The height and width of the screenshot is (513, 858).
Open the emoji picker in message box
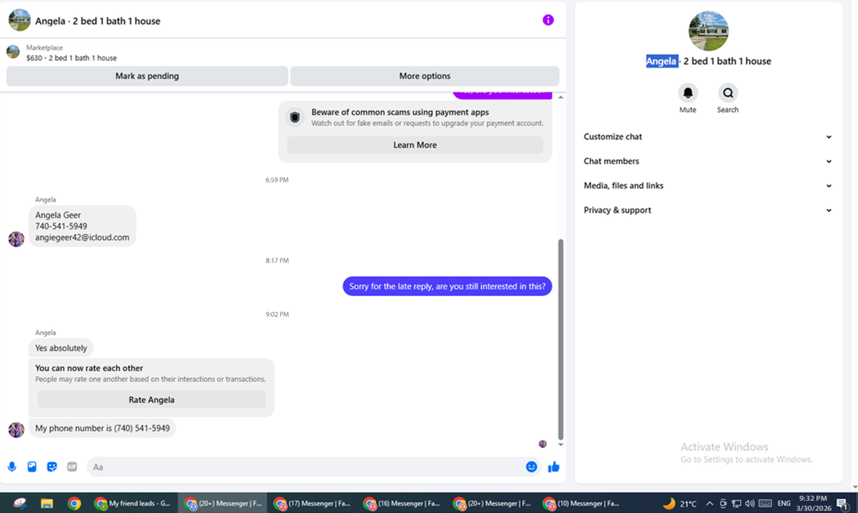tap(532, 467)
